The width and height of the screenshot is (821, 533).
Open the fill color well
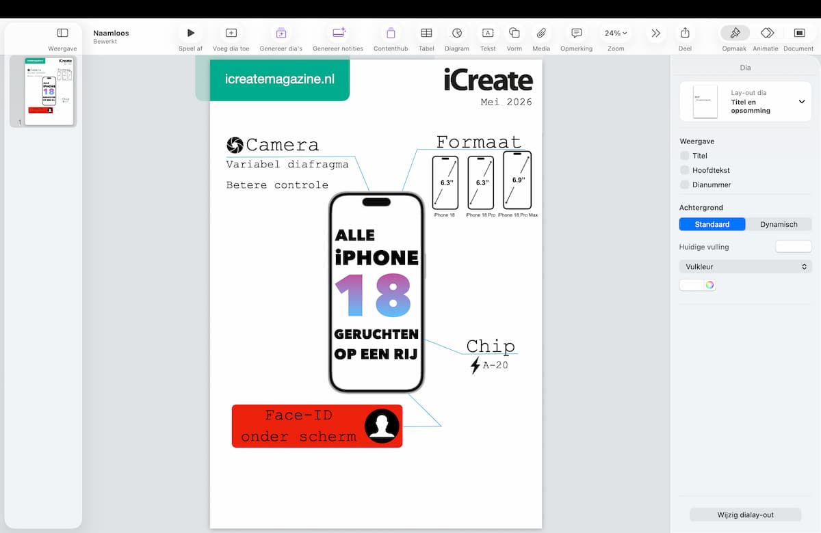click(x=692, y=285)
